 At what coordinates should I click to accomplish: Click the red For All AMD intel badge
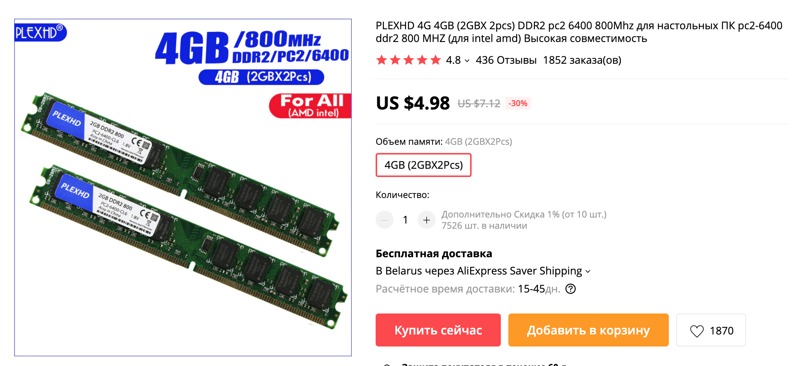[310, 106]
